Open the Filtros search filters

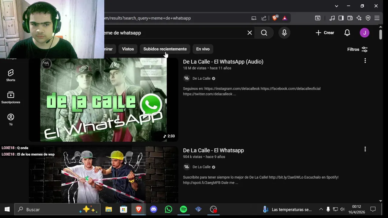pos(357,49)
